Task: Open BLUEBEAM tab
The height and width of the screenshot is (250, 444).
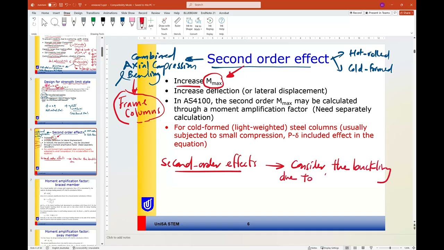Action: (190, 13)
